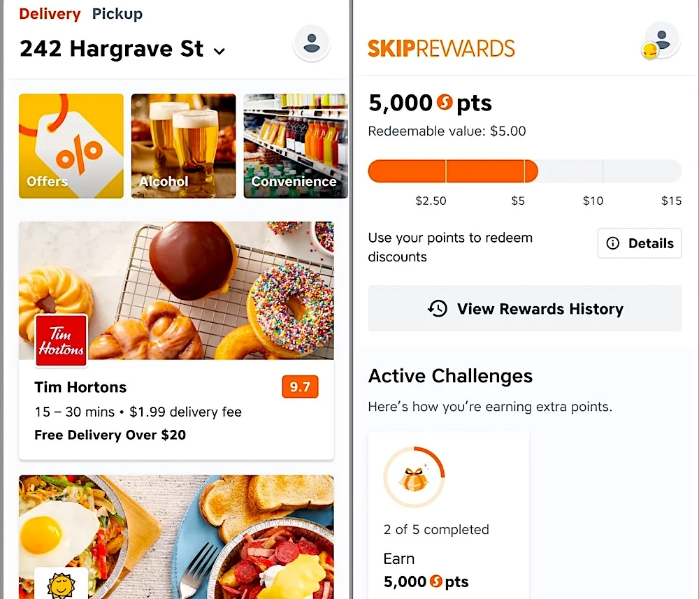Open the Alcohol category tile

point(183,146)
